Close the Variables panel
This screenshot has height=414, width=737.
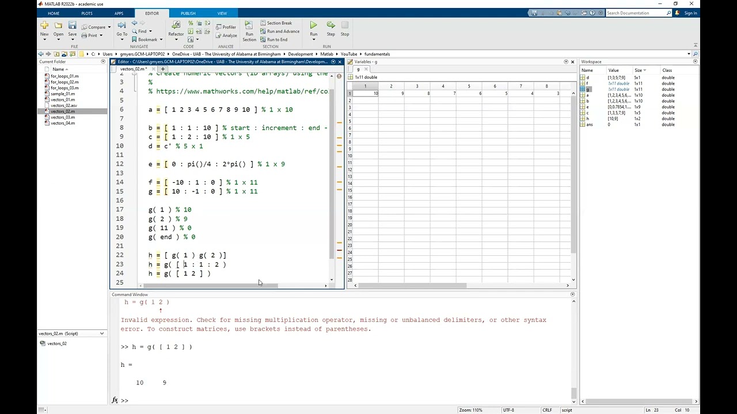pyautogui.click(x=572, y=62)
